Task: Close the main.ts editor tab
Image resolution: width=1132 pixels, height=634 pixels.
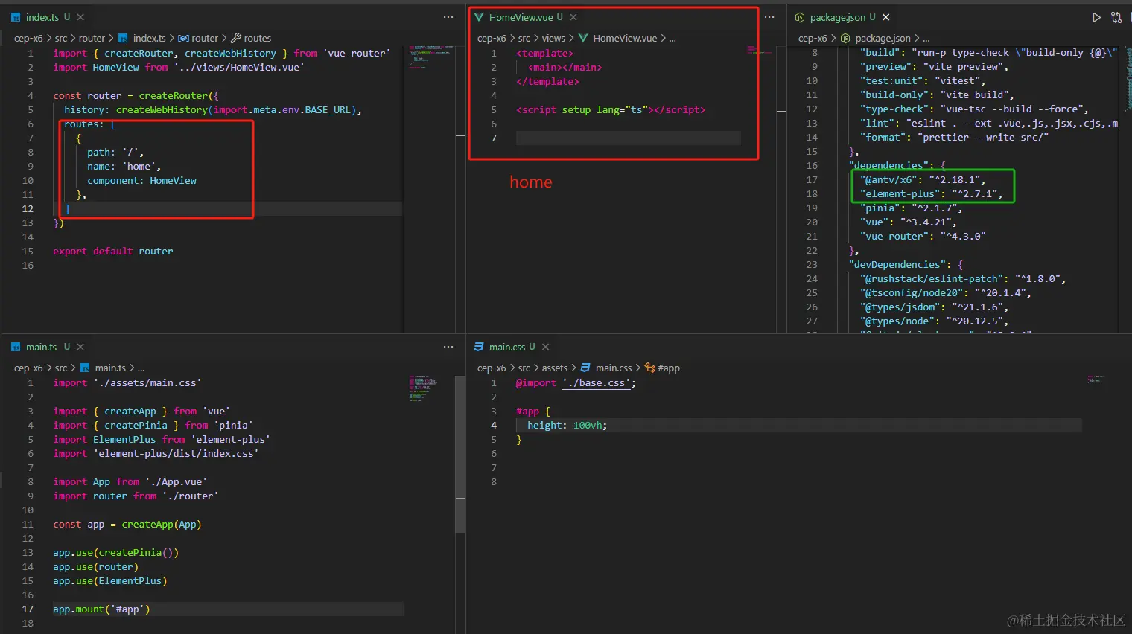Action: click(x=80, y=347)
